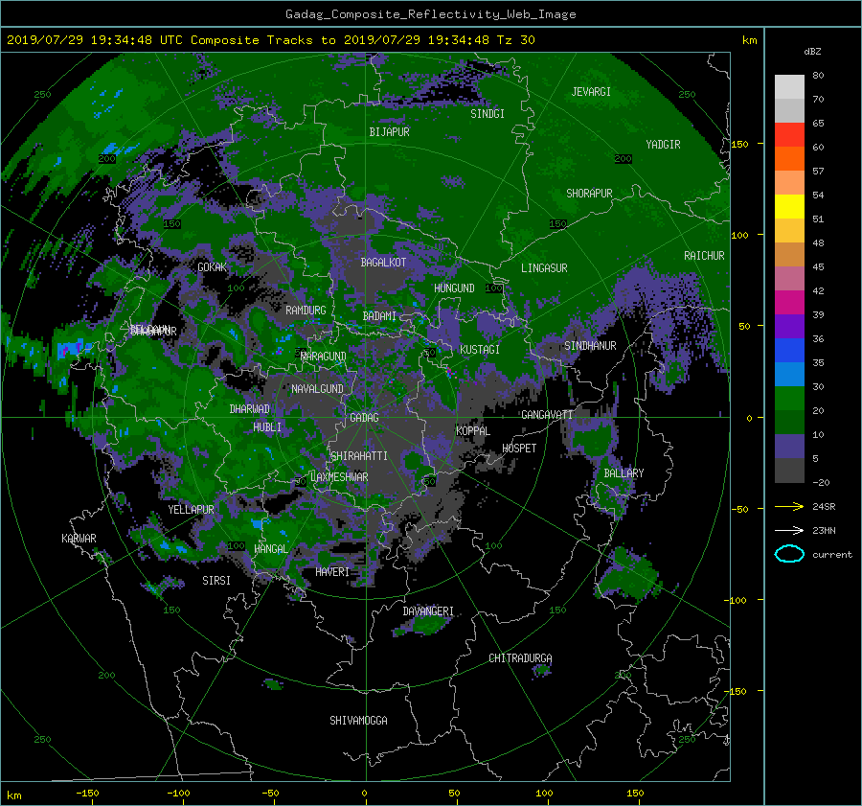Select the yellow 54 dBZ legend swatch
Viewport: 862px width, 806px height.
(x=789, y=206)
